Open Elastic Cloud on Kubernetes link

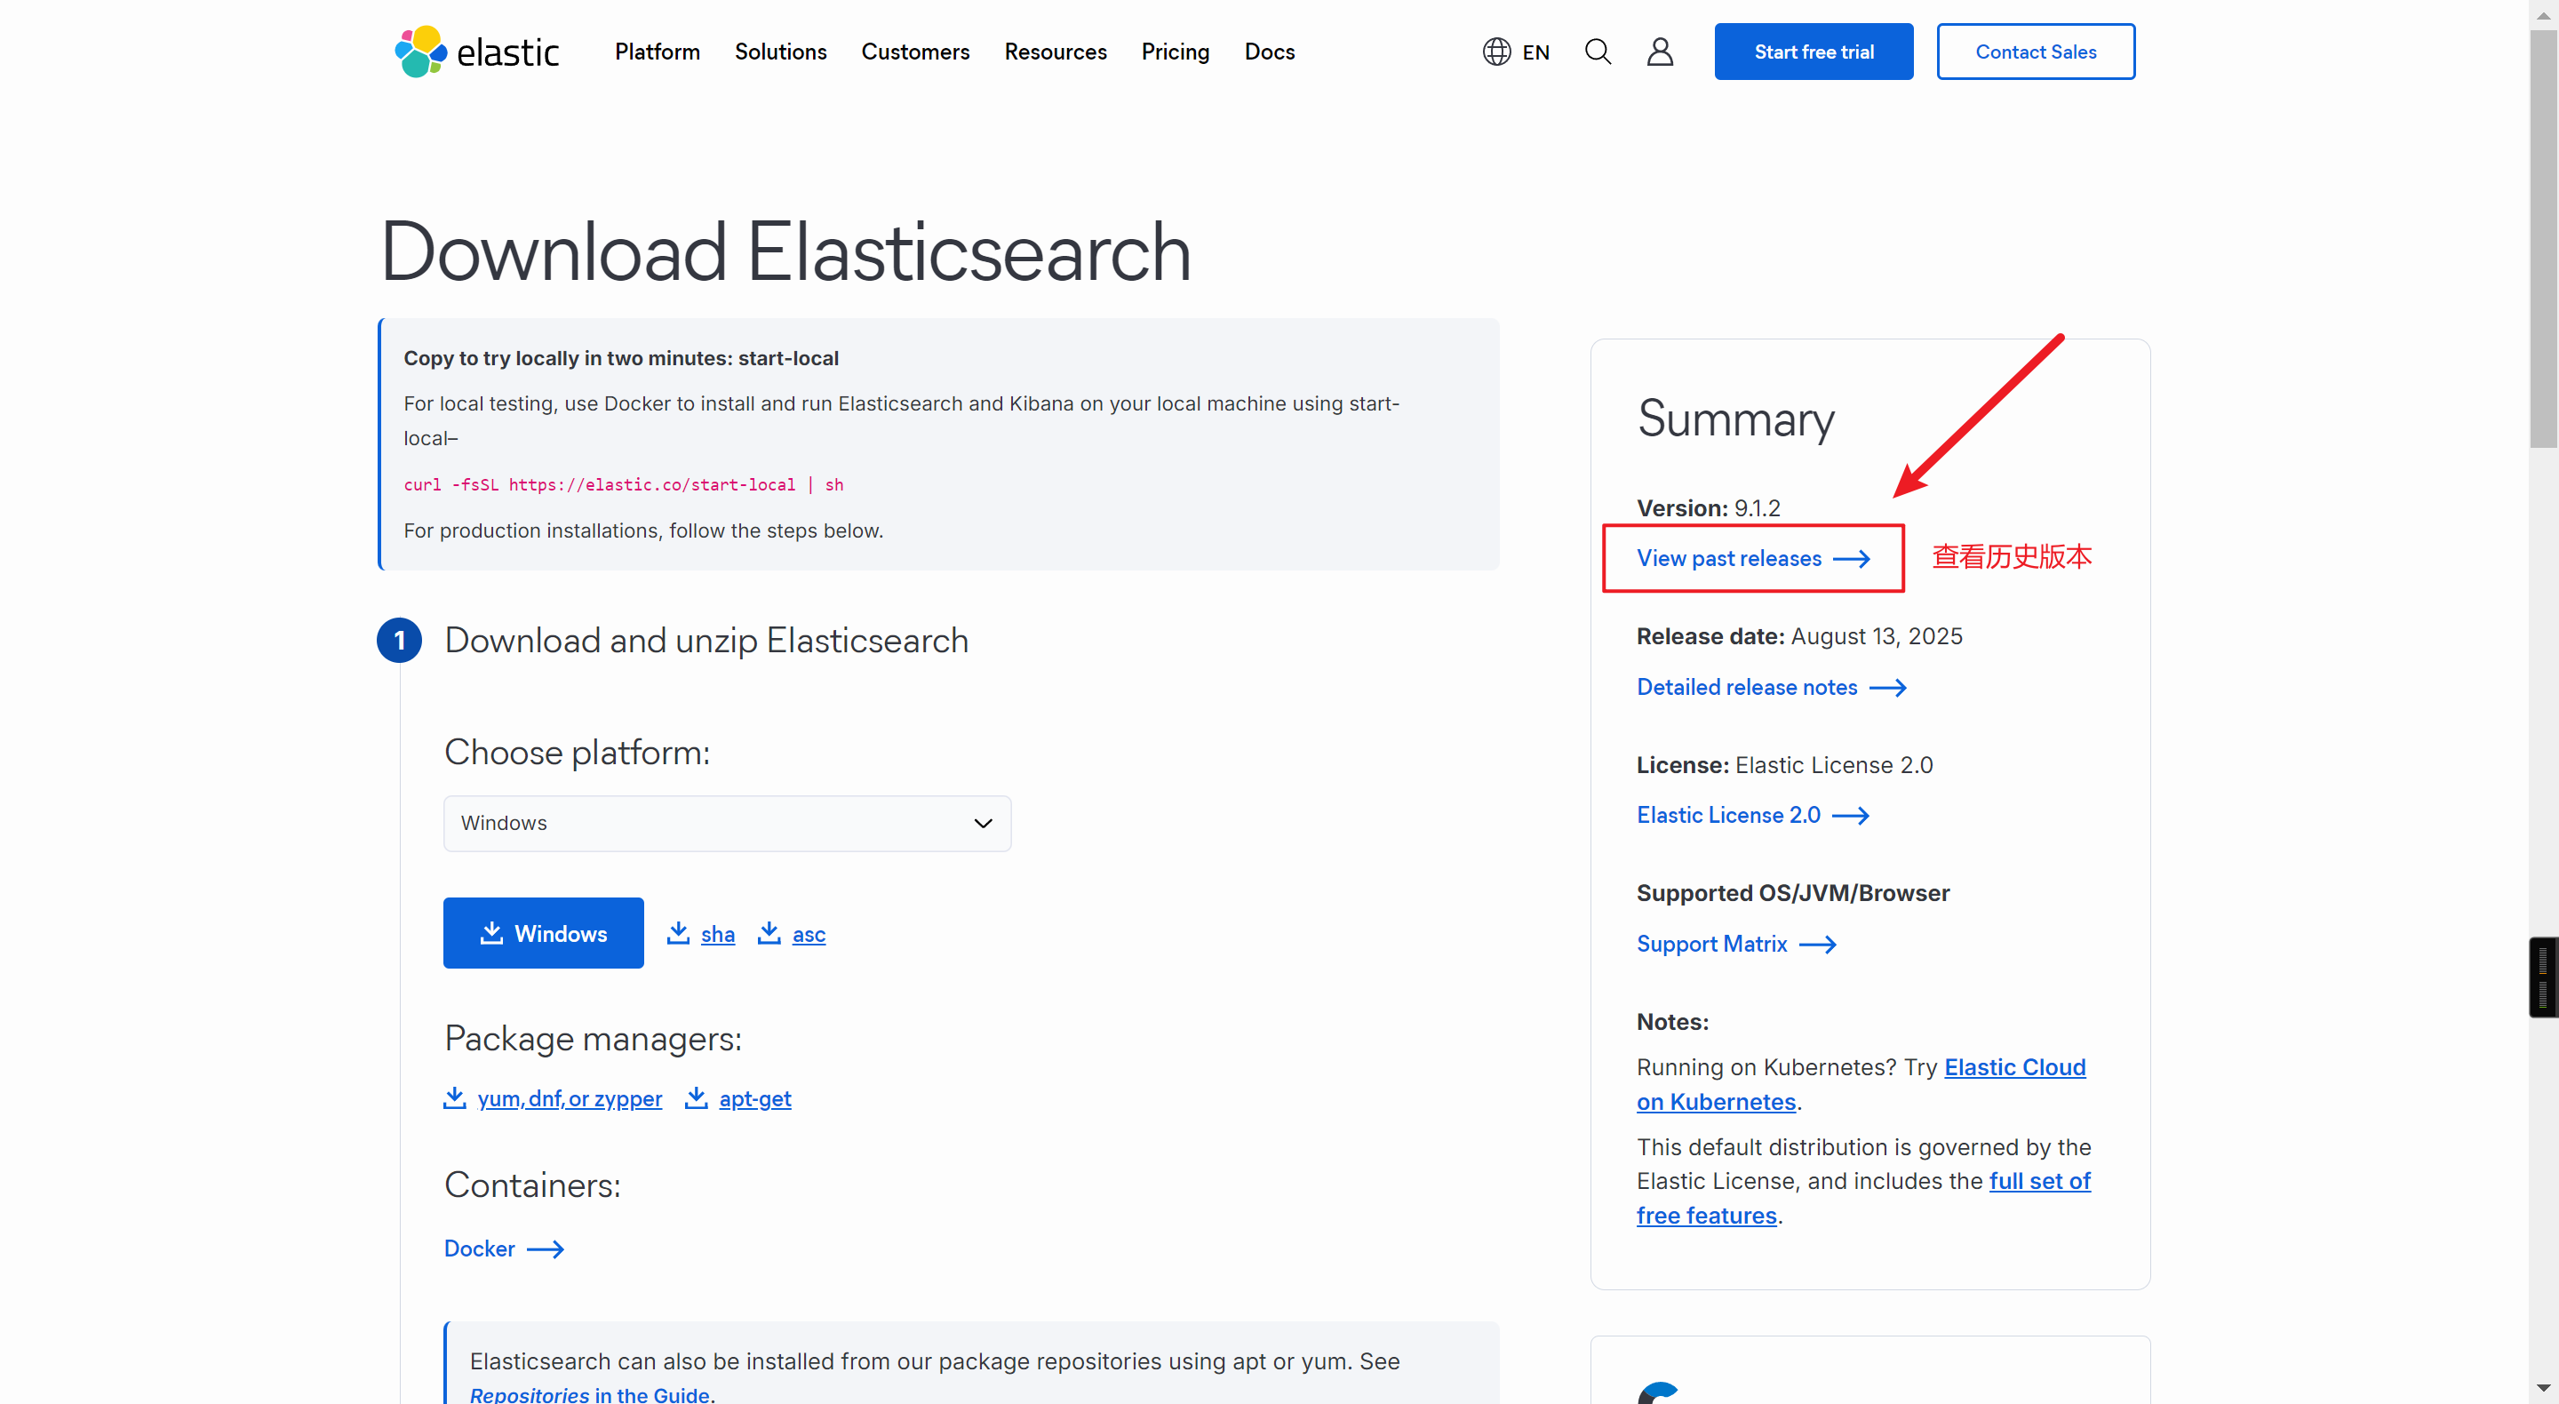[x=2014, y=1067]
